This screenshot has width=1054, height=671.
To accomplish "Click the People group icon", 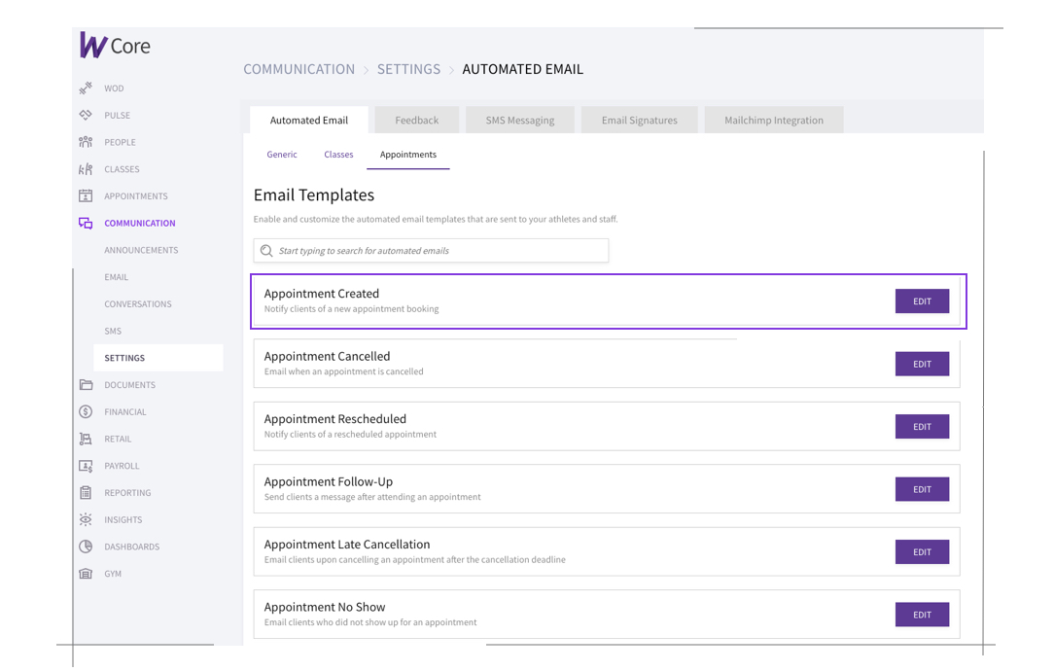I will coord(86,142).
